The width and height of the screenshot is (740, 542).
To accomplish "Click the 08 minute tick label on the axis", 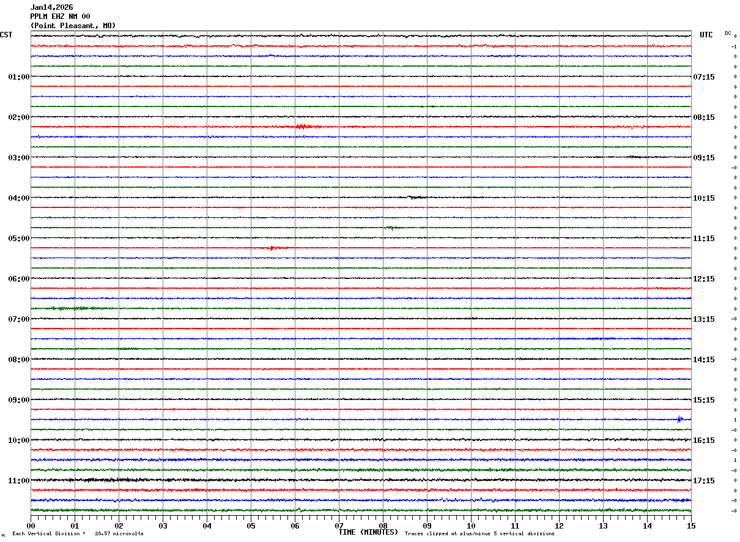I will coord(383,526).
